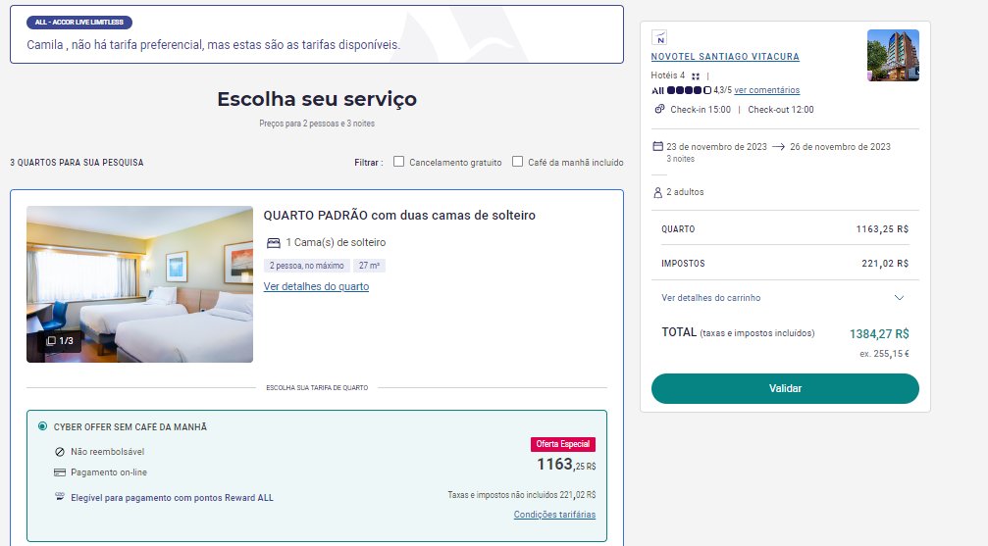Screen dimensions: 988x546
Task: Click the person icon beside 2 adultos
Action: (x=657, y=192)
